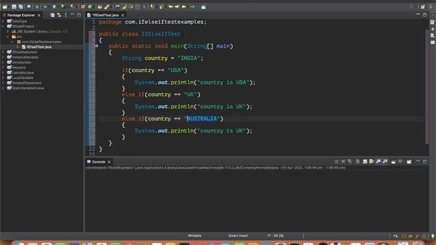This screenshot has height=245, width=436.
Task: Select the StaticVariableInJava project
Action: click(28, 88)
